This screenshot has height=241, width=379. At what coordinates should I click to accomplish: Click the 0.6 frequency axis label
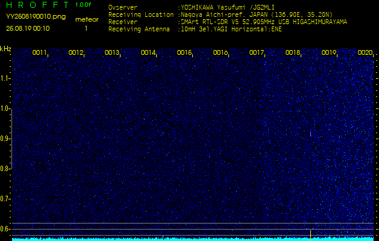pos(5,229)
